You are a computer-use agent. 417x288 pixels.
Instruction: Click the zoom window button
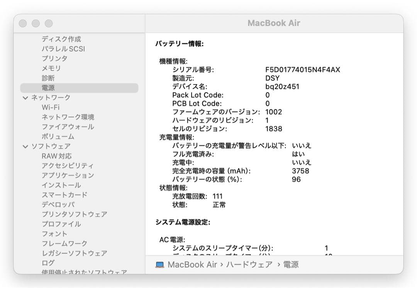(x=49, y=24)
